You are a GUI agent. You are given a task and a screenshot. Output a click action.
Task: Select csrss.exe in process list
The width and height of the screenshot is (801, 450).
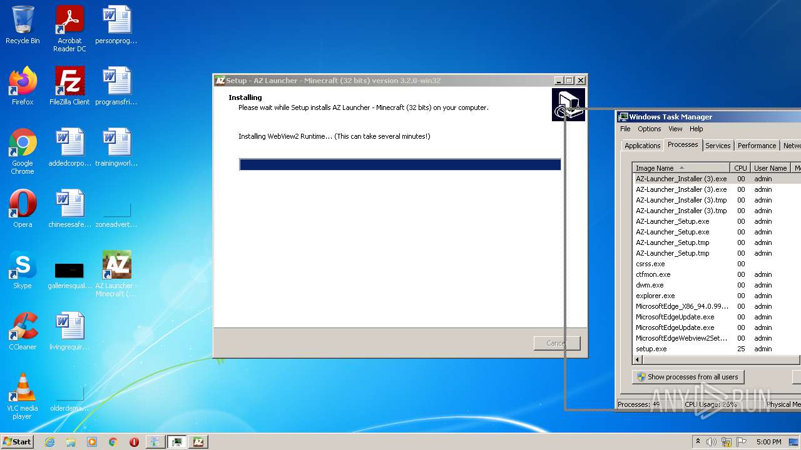[x=717, y=264]
